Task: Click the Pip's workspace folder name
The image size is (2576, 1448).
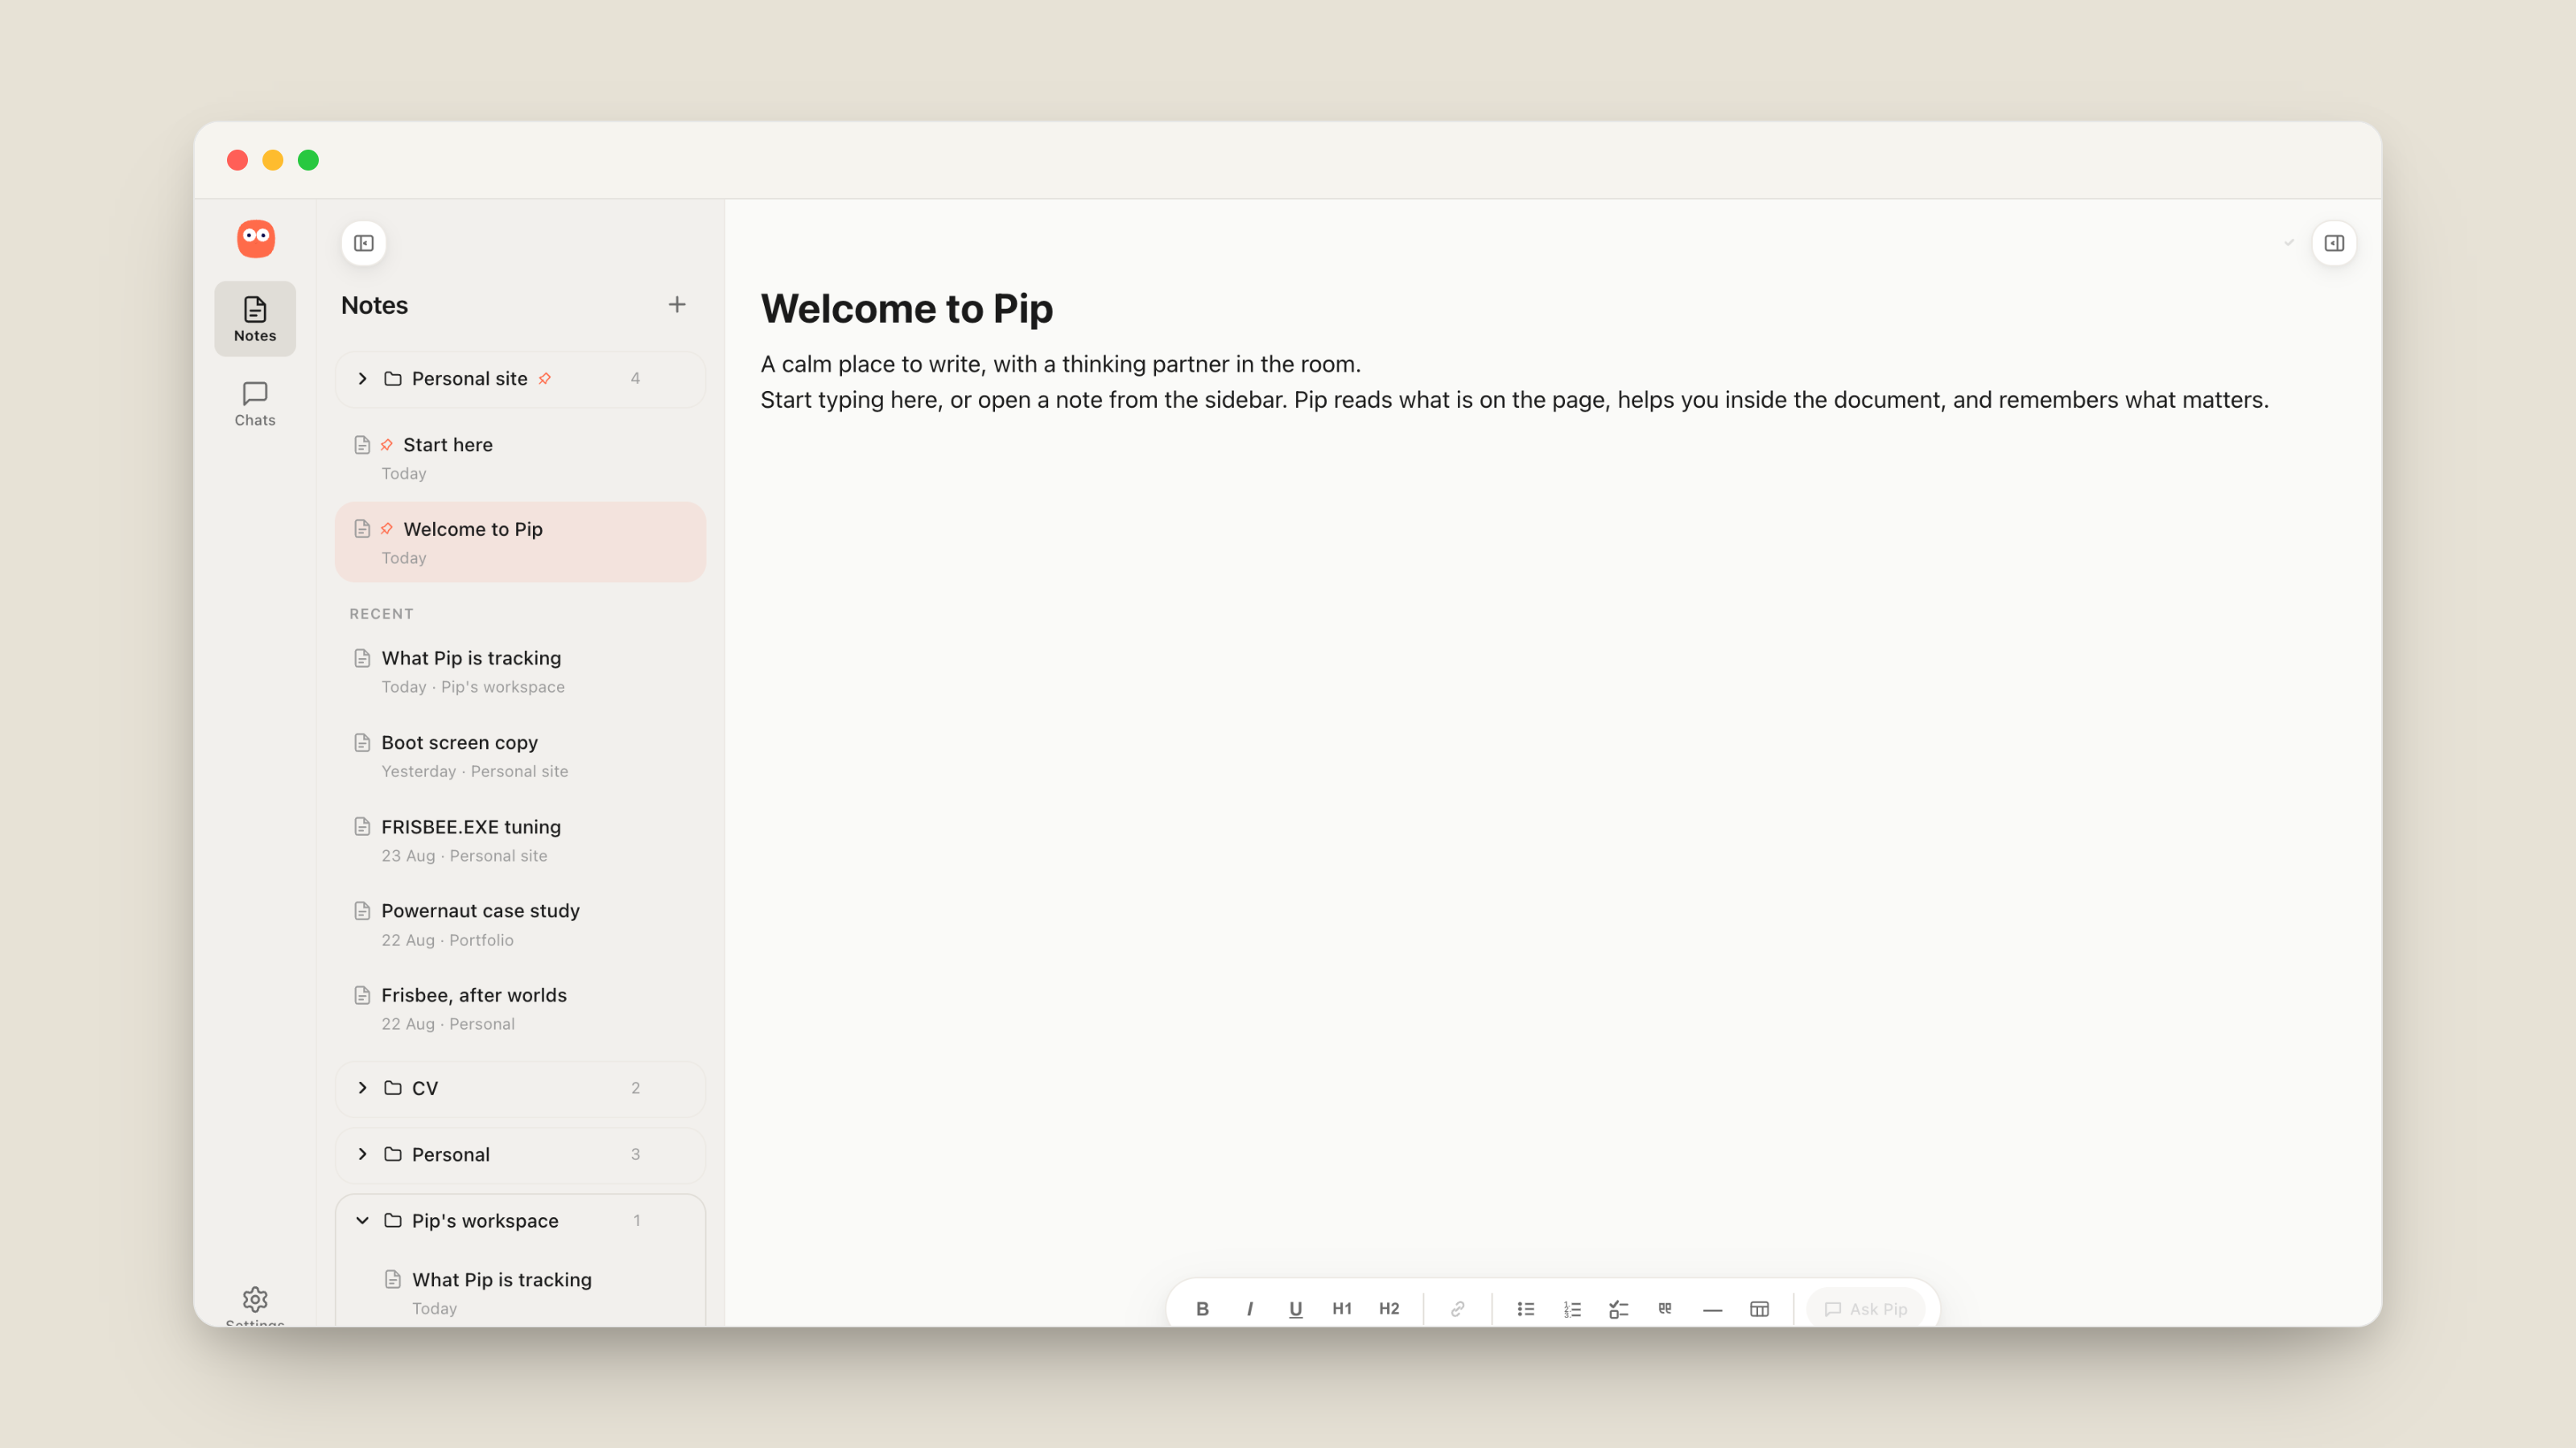Action: coord(485,1221)
